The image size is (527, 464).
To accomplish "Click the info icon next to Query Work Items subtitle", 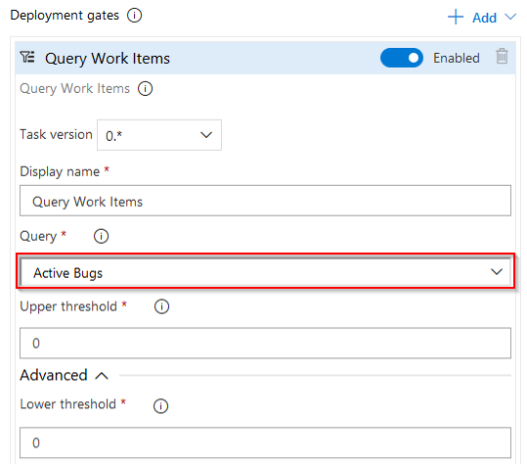I will (145, 89).
